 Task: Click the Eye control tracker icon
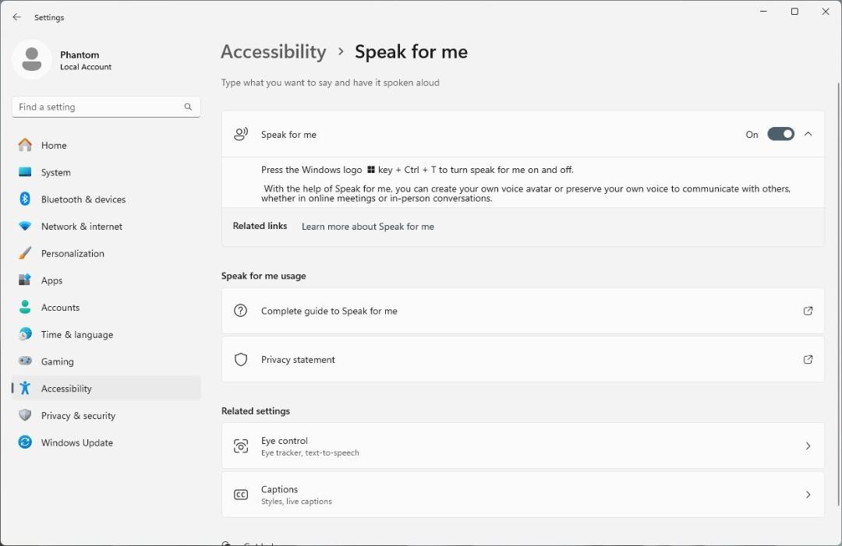241,446
